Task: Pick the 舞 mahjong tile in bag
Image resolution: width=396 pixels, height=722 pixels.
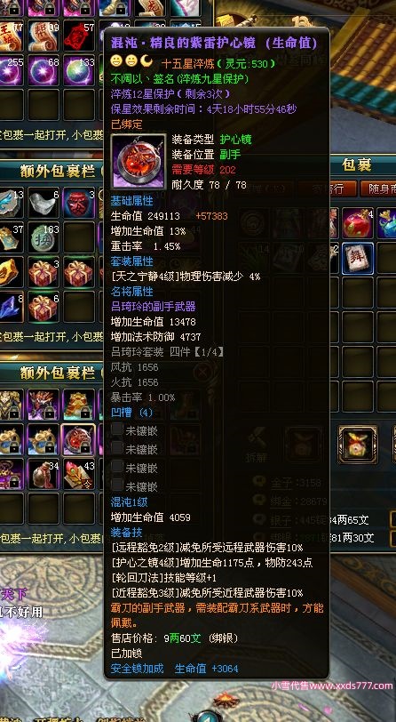Action: [357, 259]
